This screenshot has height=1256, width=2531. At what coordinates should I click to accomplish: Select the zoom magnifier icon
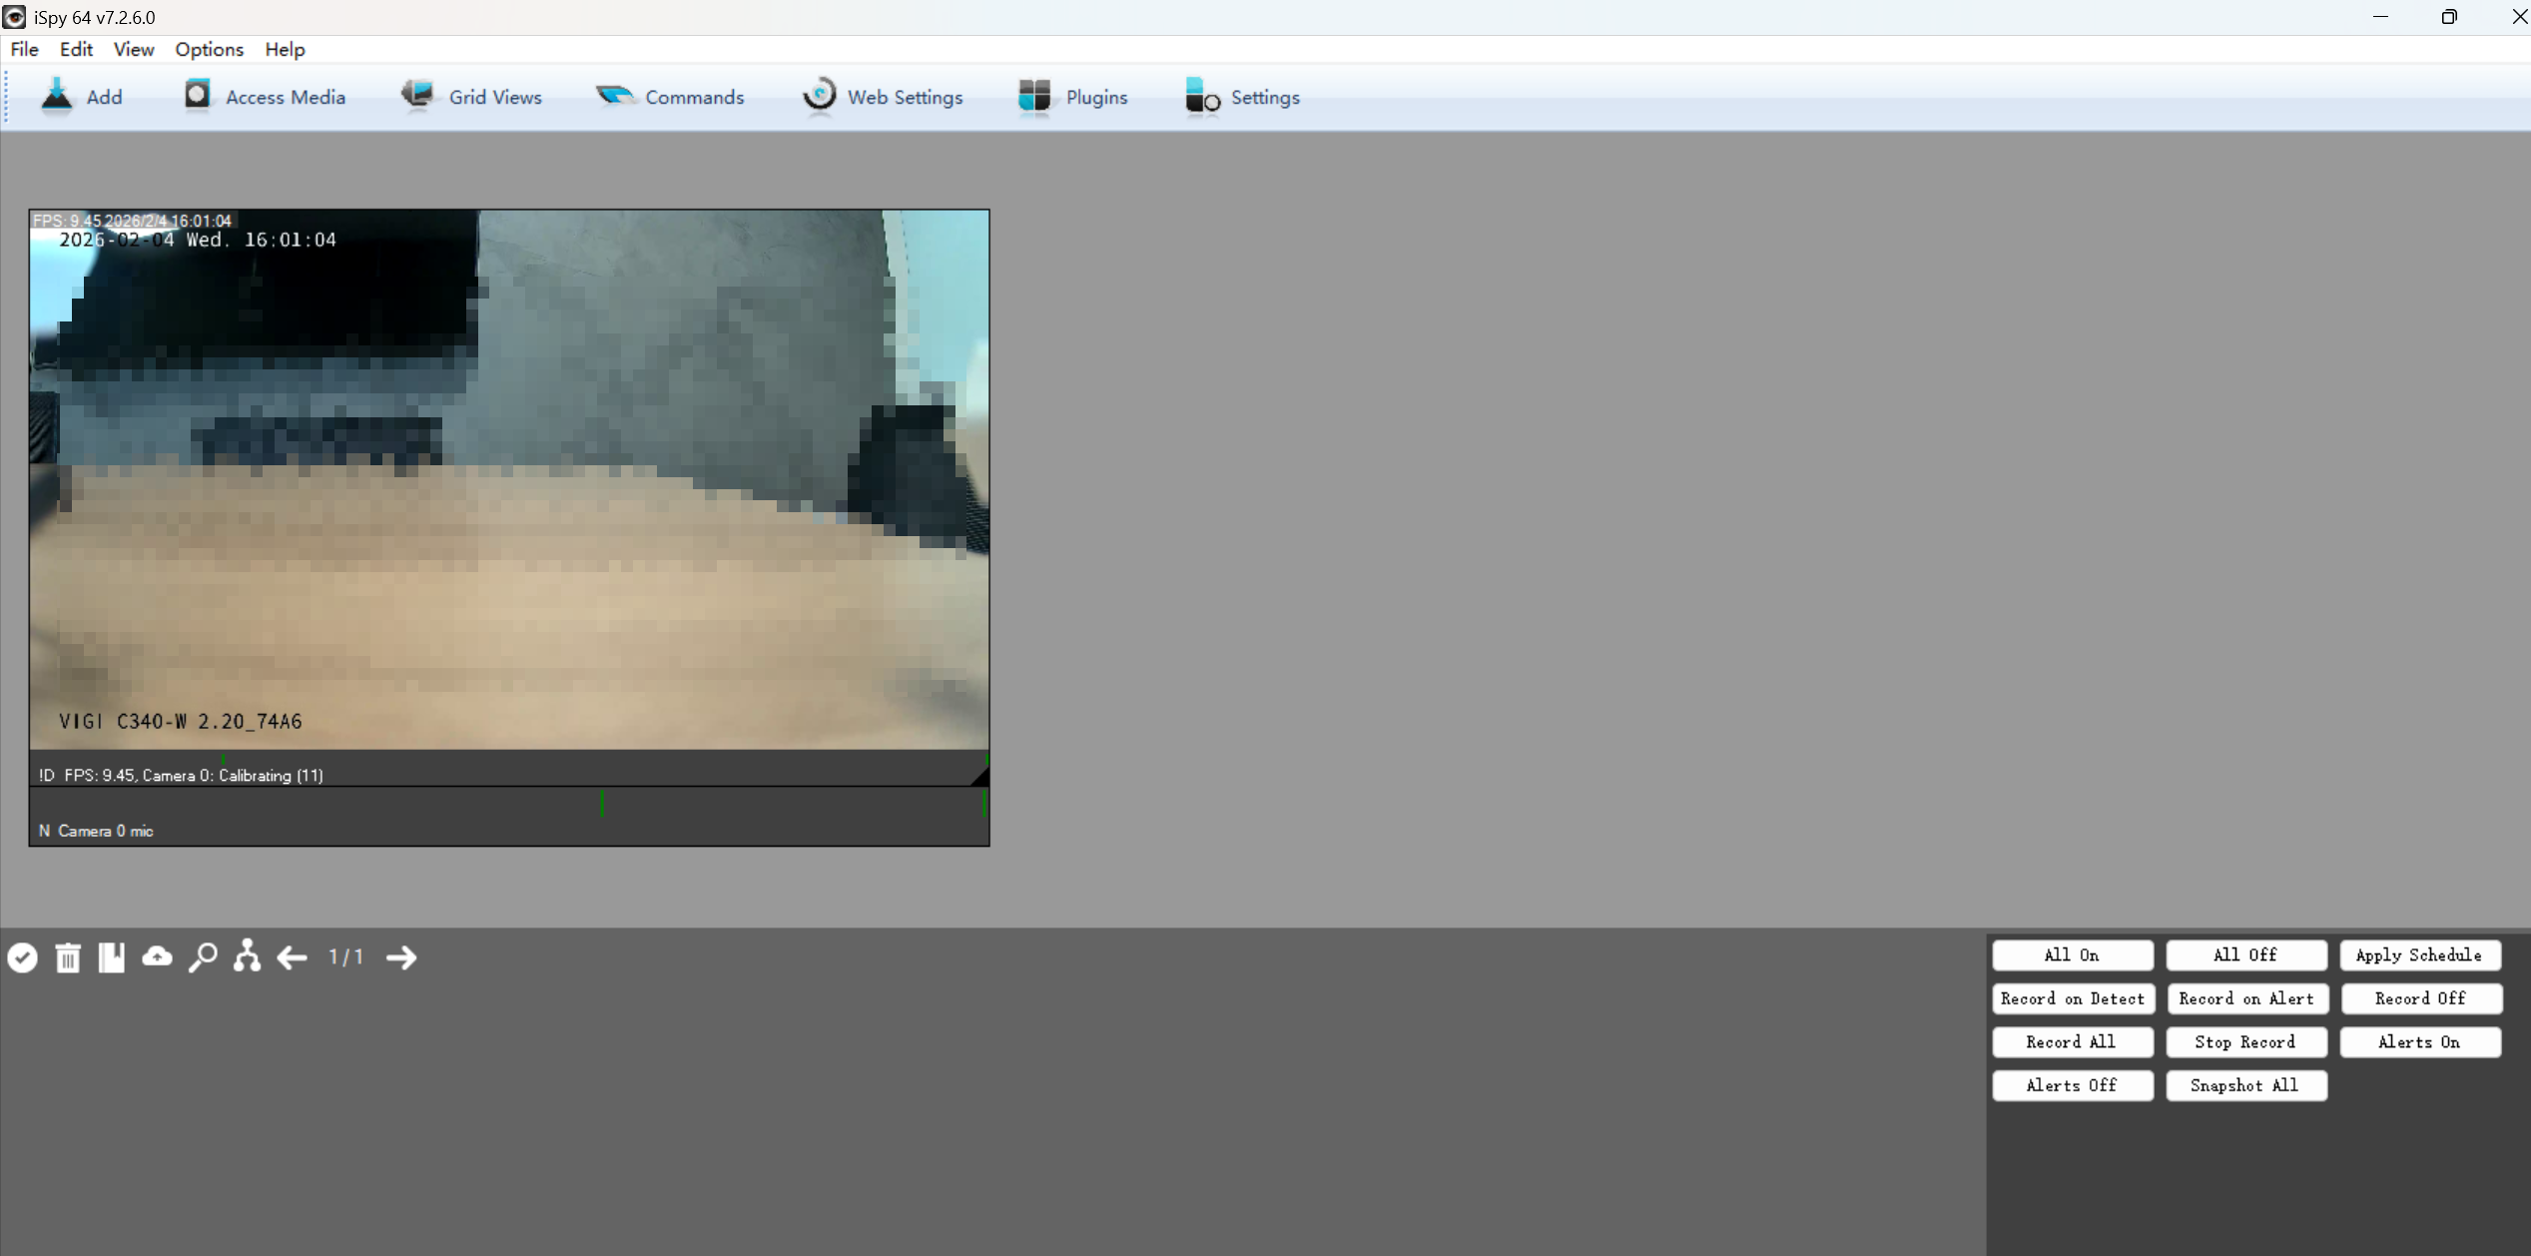coord(203,956)
